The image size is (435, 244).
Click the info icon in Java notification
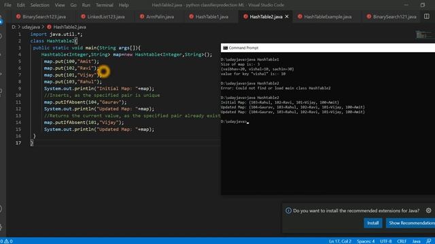288,211
